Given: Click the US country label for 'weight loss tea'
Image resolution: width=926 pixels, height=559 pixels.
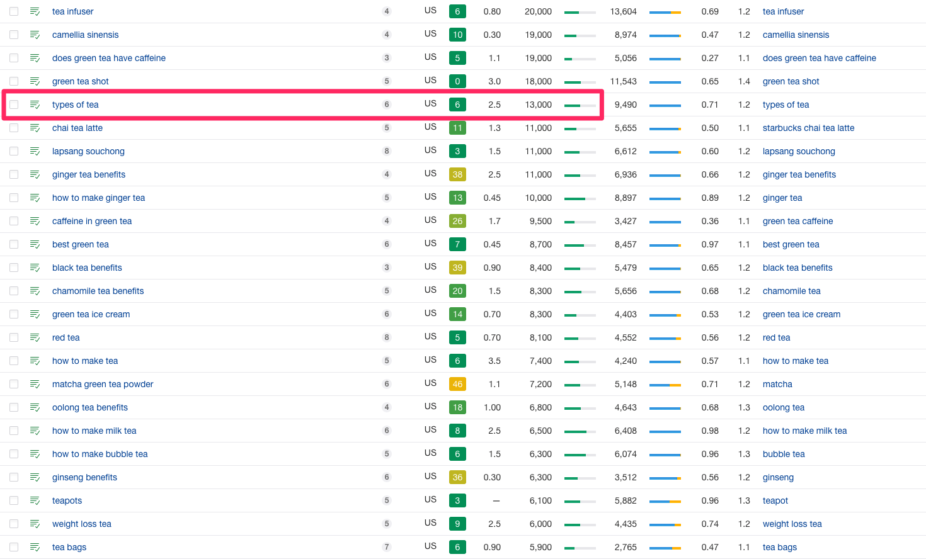Looking at the screenshot, I should click(430, 522).
